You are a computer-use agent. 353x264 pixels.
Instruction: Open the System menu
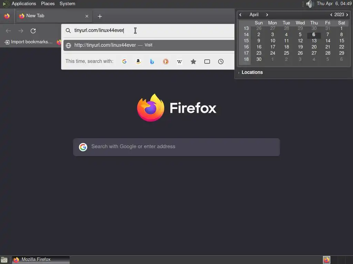point(67,3)
